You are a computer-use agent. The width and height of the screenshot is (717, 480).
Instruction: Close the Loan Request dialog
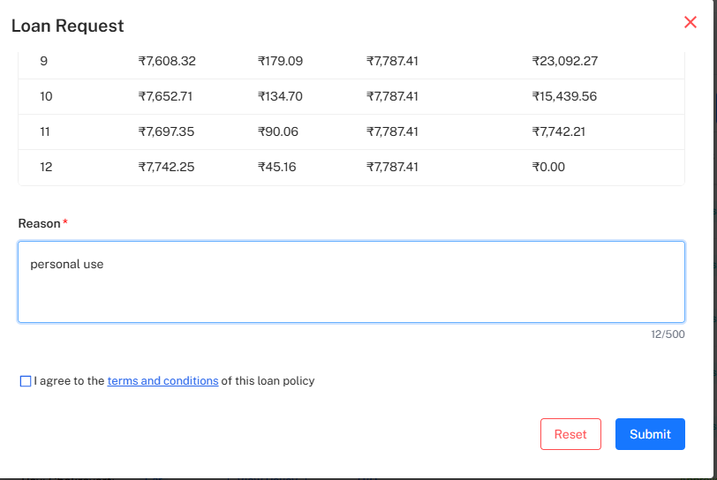(691, 22)
